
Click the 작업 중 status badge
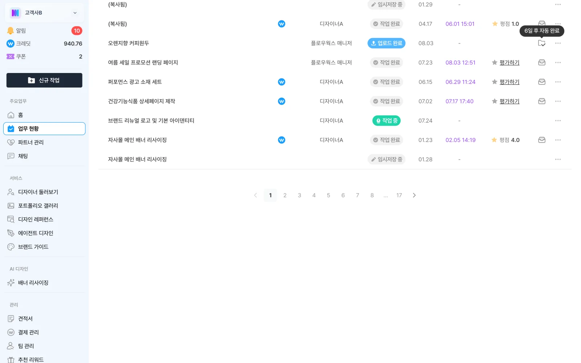(386, 121)
